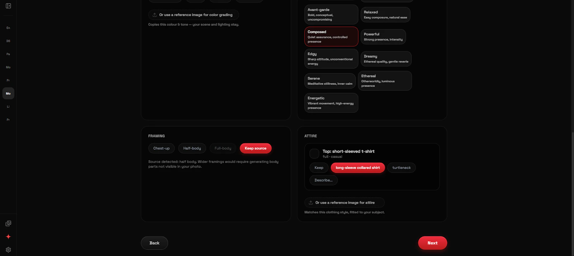This screenshot has width=574, height=256.
Task: Click the ATTIRE section heading
Action: 311,136
